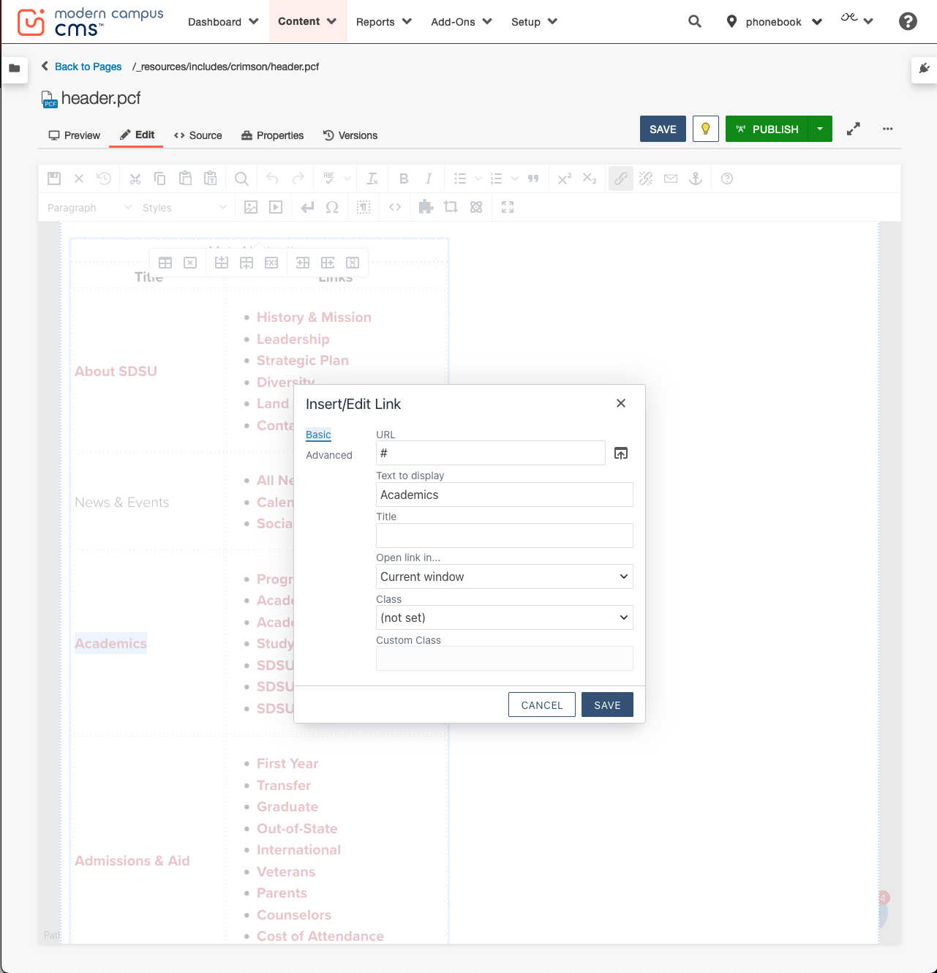Viewport: 937px width, 973px height.
Task: Click the green PUBLISH button
Action: (x=767, y=129)
